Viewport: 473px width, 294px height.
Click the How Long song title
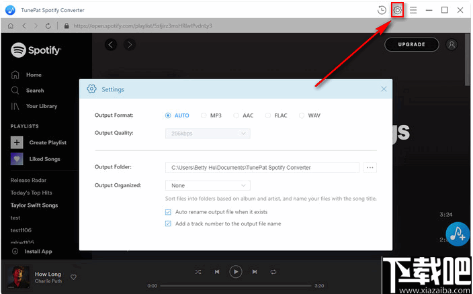click(48, 274)
